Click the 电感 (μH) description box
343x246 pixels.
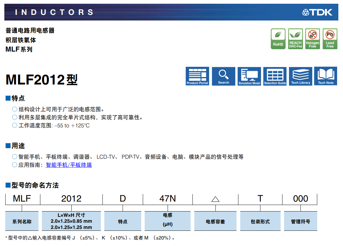coord(168,221)
